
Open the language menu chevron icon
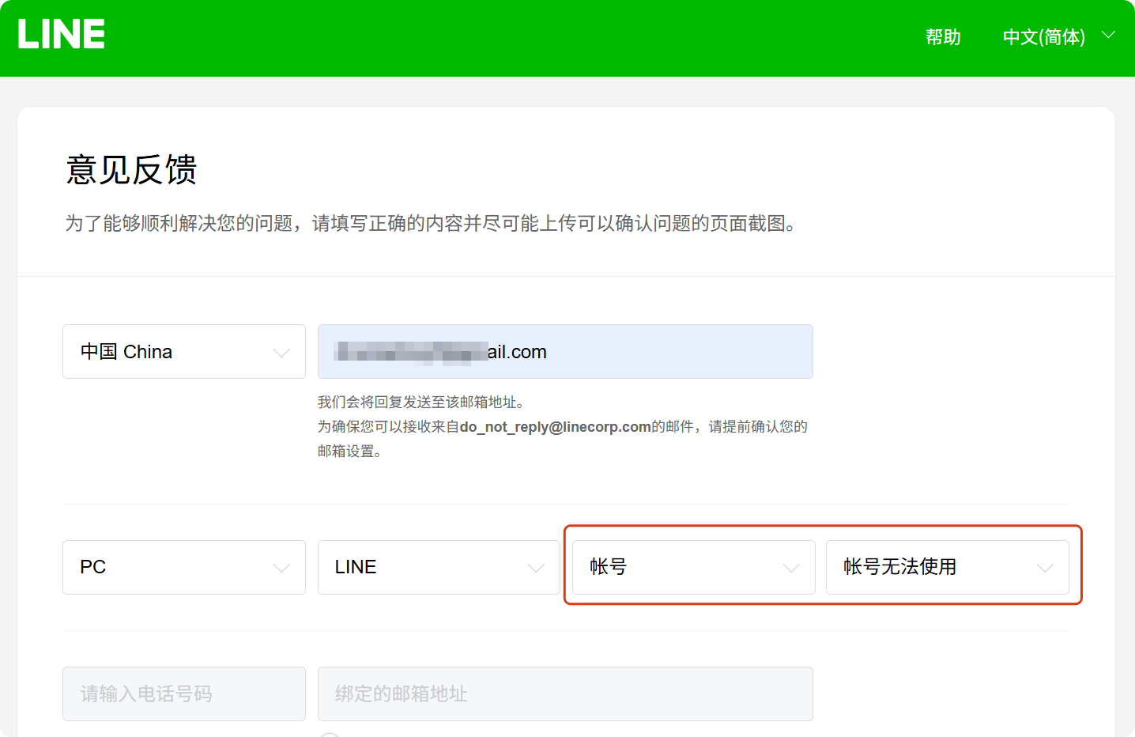click(1109, 36)
